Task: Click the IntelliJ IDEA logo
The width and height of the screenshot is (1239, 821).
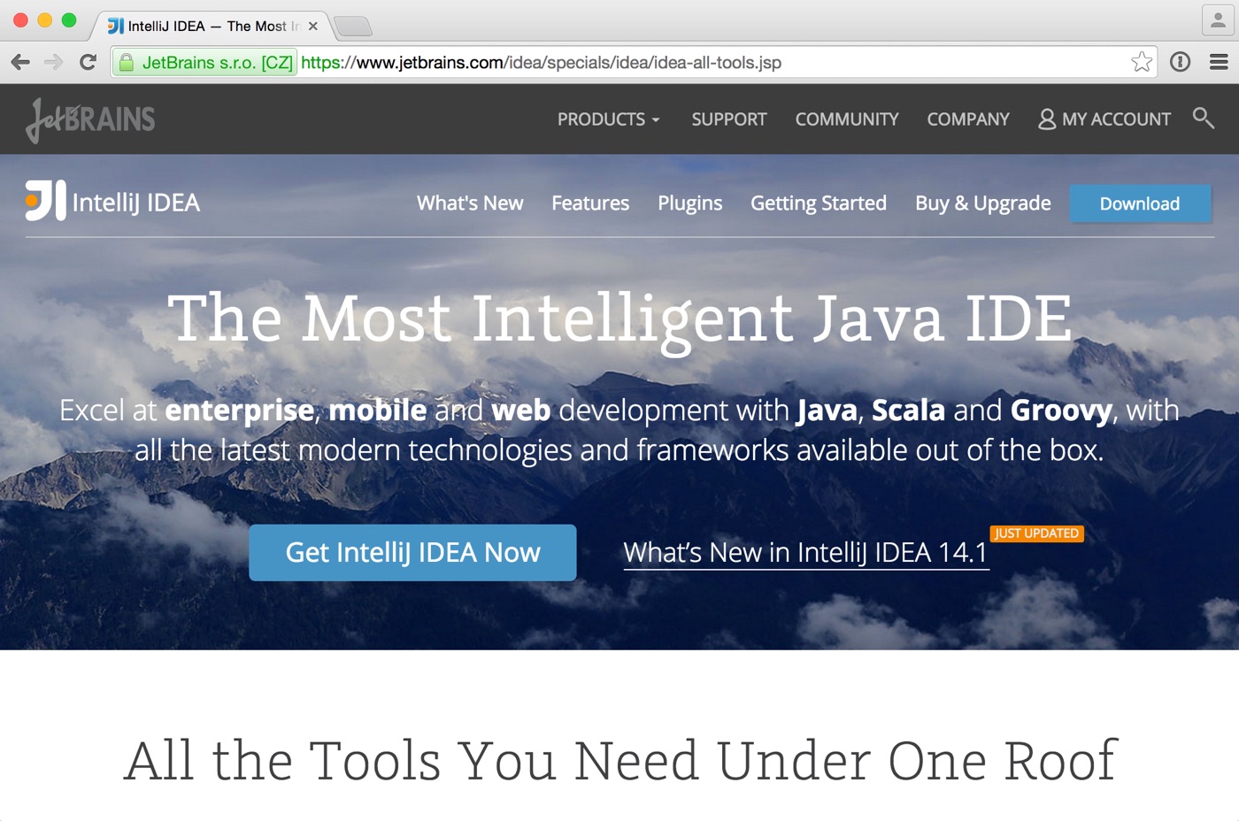Action: (112, 201)
